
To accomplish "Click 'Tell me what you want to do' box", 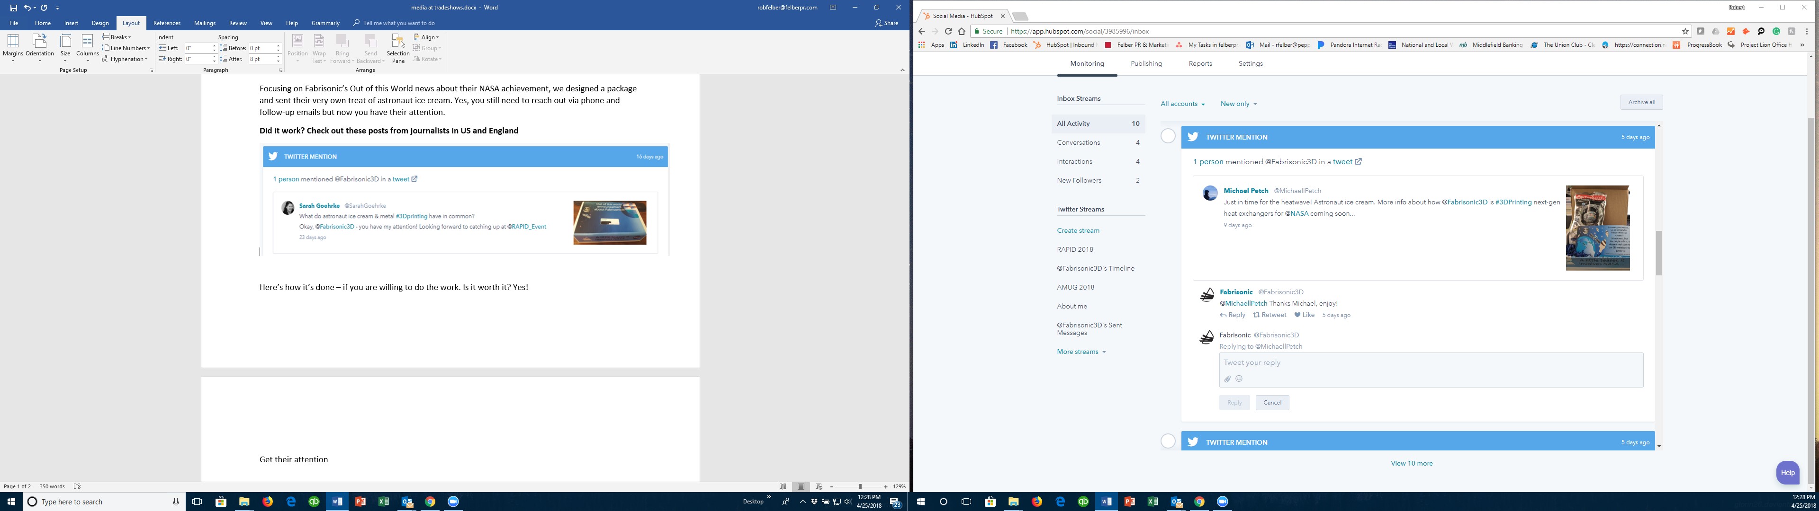I will [397, 23].
